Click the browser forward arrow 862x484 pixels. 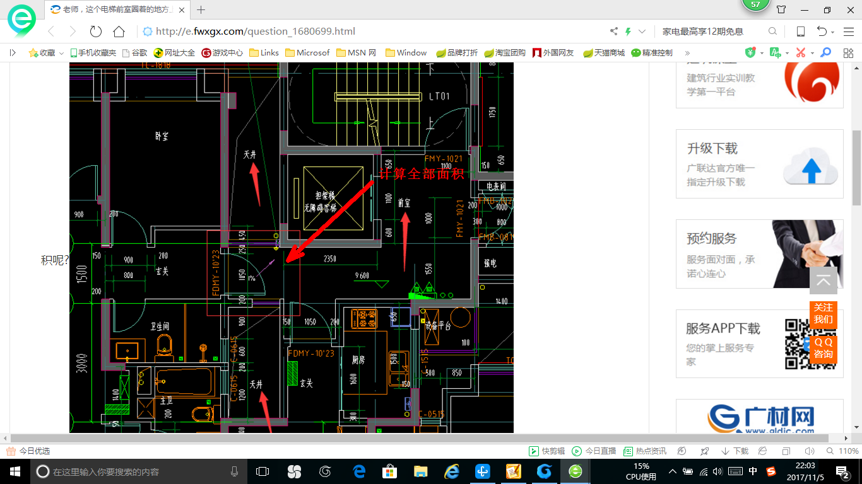point(73,32)
